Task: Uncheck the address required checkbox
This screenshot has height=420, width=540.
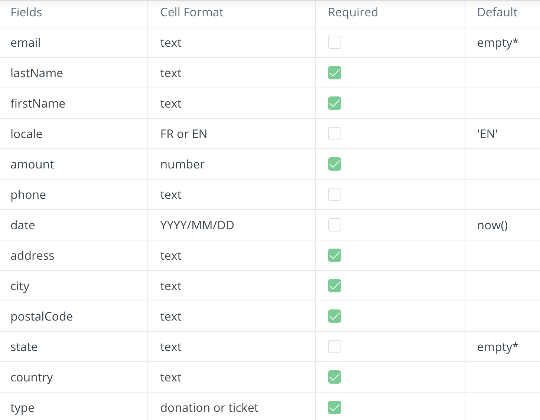Action: (334, 256)
